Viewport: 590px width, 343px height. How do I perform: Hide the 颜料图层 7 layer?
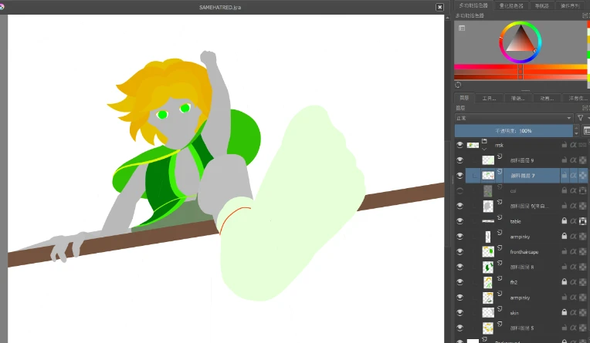coord(459,176)
